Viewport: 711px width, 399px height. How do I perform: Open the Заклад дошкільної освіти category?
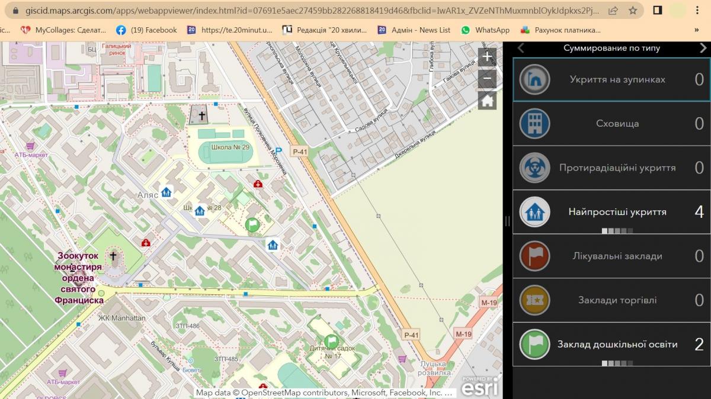pos(611,345)
